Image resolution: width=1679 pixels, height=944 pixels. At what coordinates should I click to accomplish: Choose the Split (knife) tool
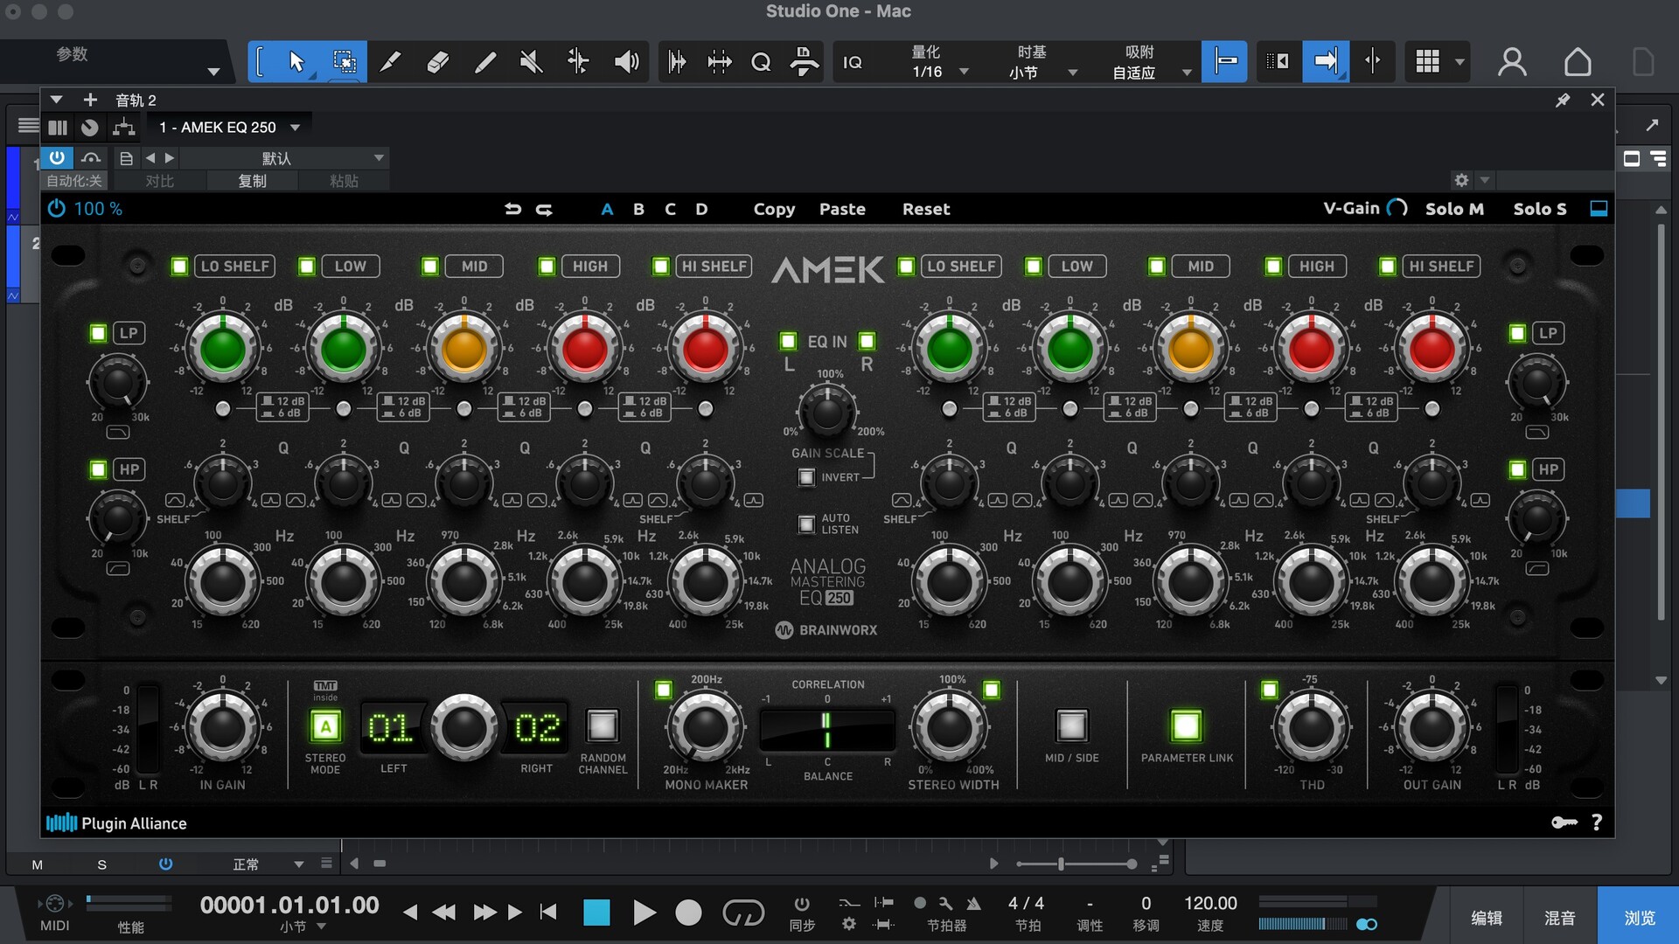pos(391,62)
